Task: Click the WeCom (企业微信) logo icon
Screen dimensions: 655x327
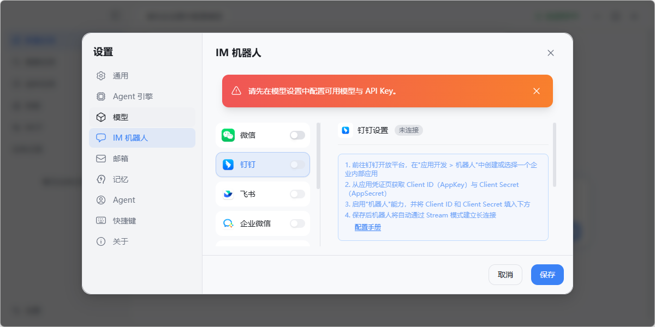Action: 228,223
